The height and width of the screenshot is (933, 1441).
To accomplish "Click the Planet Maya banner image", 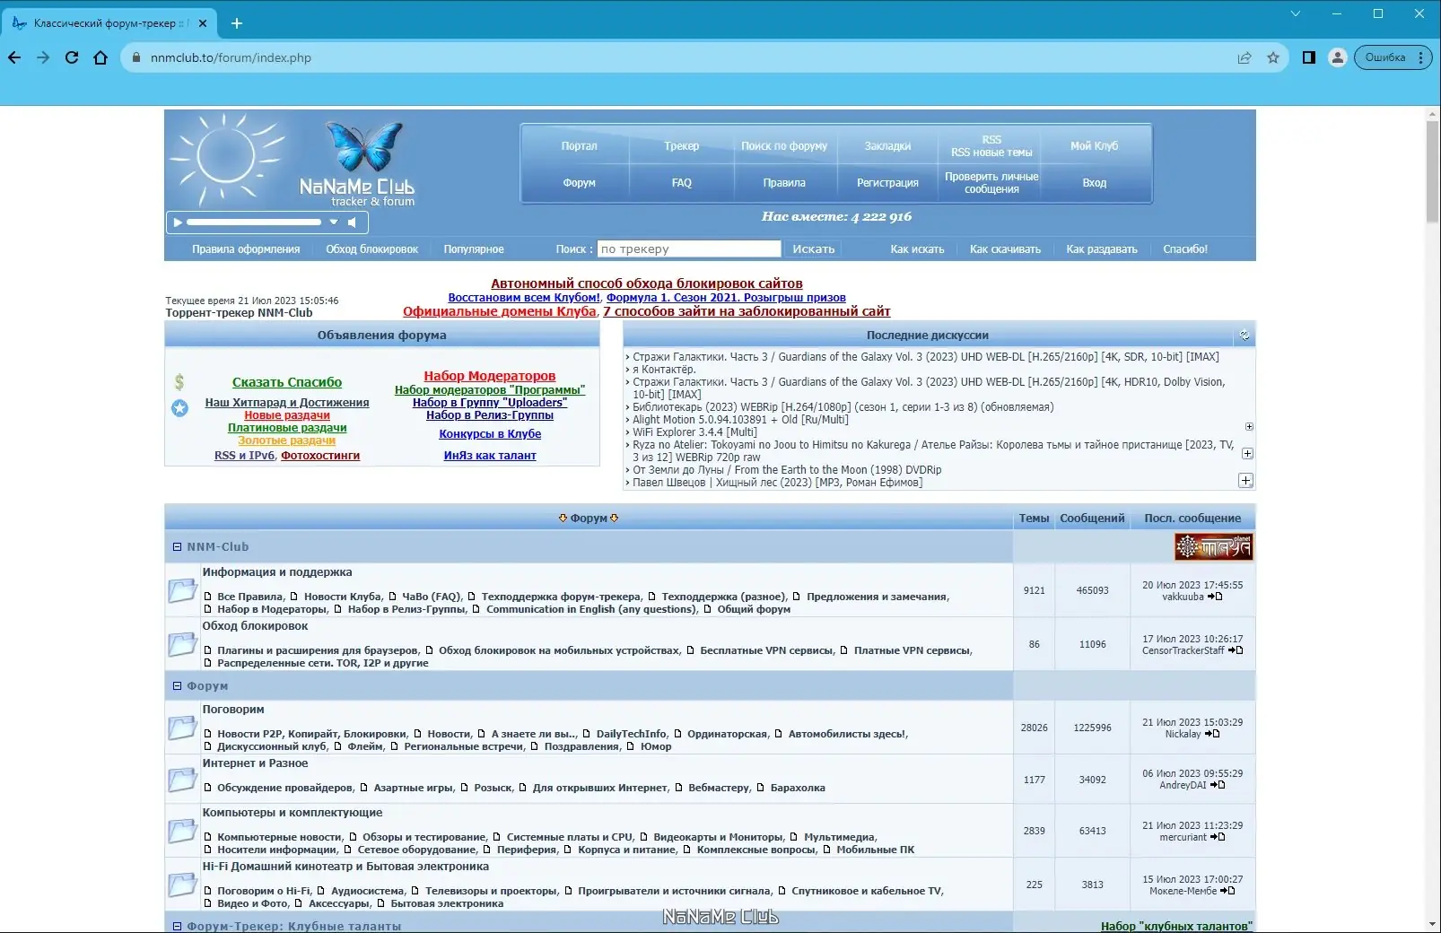I will pos(1214,546).
